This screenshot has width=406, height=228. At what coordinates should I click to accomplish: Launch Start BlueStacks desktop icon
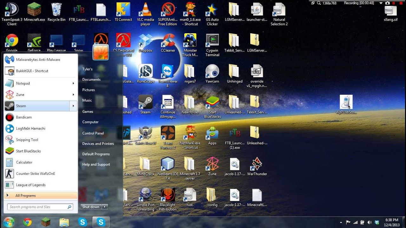click(212, 106)
